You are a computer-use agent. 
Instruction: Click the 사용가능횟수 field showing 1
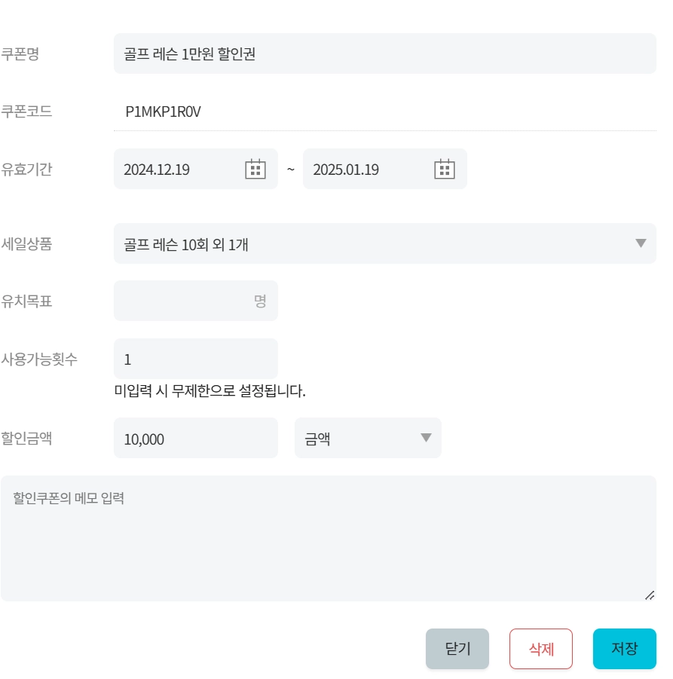(x=196, y=359)
